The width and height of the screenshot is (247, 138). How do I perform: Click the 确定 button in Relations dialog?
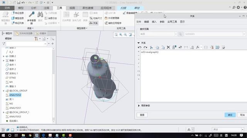click(230, 115)
